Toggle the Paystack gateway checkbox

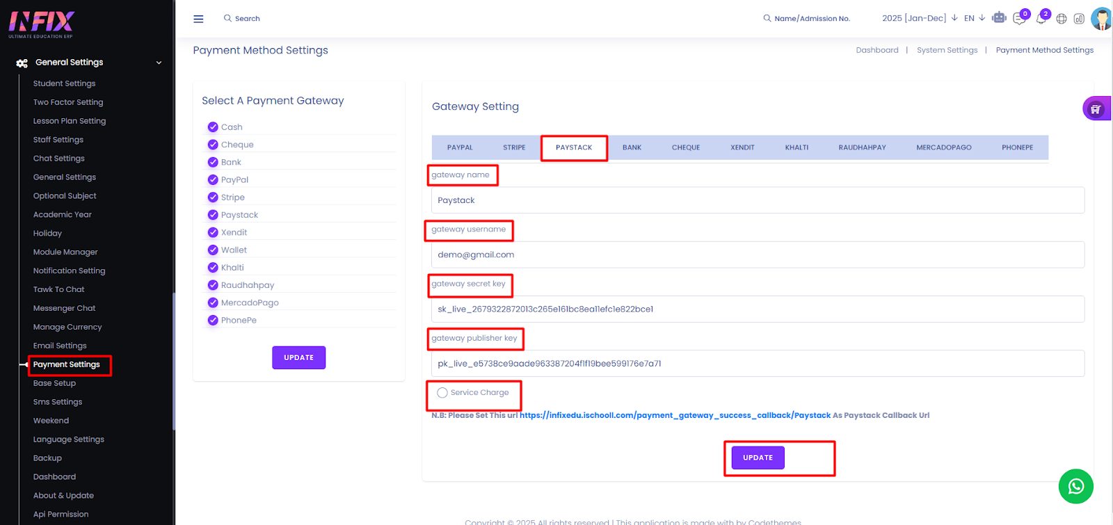(x=213, y=215)
